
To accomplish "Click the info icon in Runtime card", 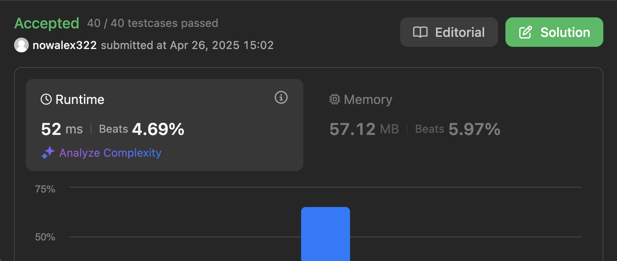I will point(281,98).
